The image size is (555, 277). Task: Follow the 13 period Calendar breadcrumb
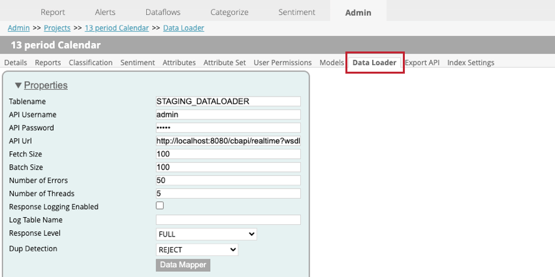tap(117, 28)
